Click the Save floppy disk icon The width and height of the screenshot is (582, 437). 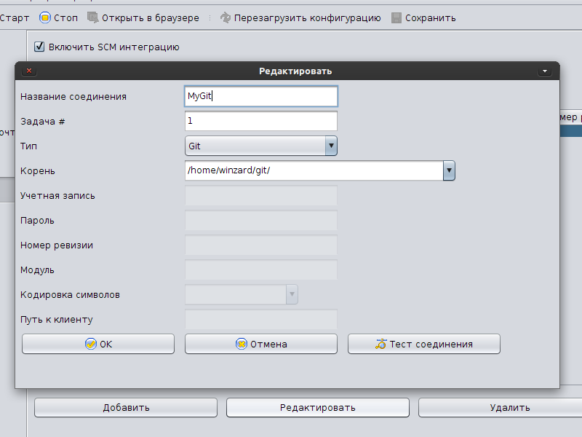[x=396, y=17]
